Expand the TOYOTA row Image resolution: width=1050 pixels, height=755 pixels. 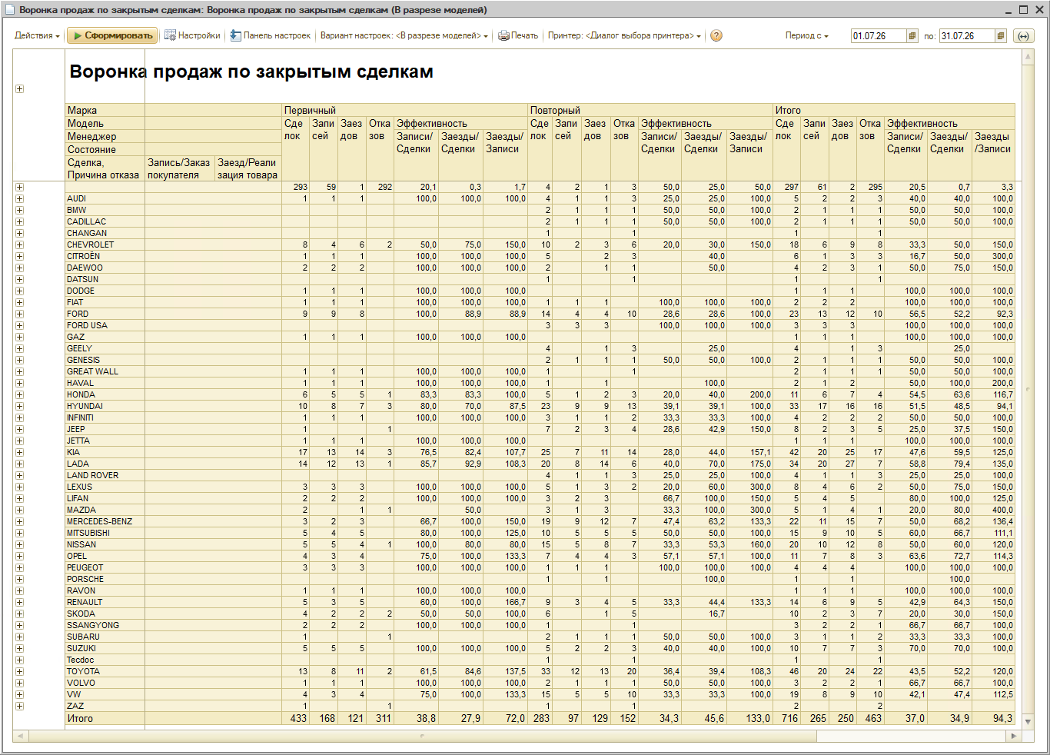coord(19,671)
